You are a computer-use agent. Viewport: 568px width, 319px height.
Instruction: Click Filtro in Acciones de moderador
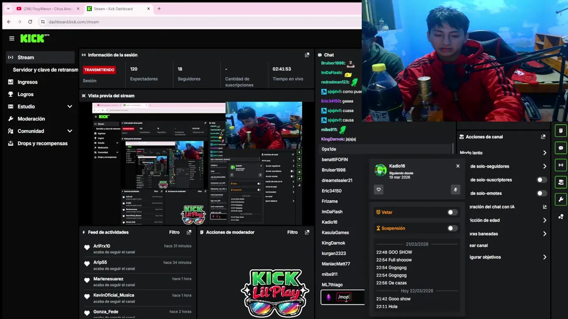click(x=292, y=232)
